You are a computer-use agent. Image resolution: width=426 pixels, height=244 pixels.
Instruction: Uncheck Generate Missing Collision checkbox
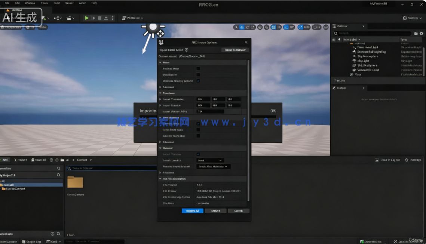coord(198,81)
